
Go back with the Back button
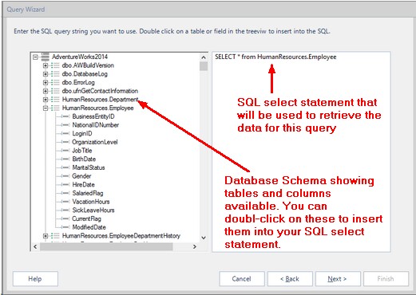[x=290, y=279]
